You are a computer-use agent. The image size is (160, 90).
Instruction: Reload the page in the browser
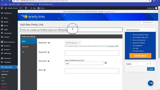(x=9, y=1)
